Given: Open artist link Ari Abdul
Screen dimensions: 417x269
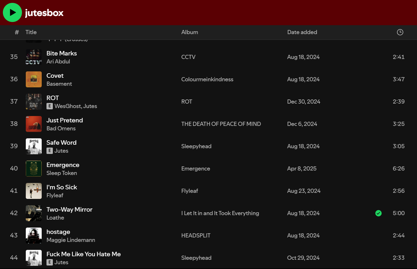Looking at the screenshot, I should (x=58, y=62).
